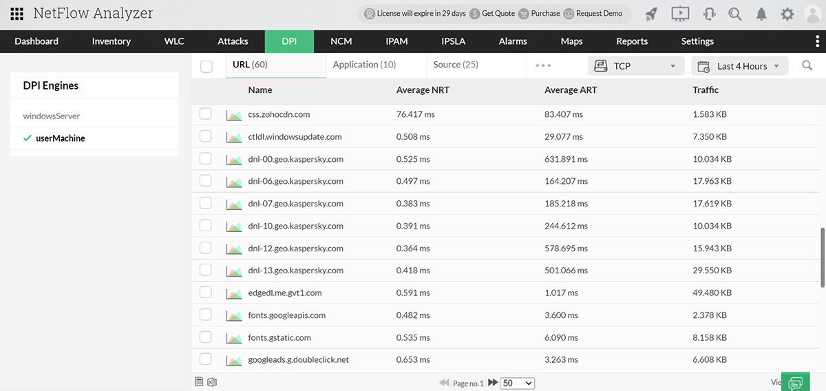The image size is (826, 391).
Task: Switch to the Source (25) tab
Action: (456, 65)
